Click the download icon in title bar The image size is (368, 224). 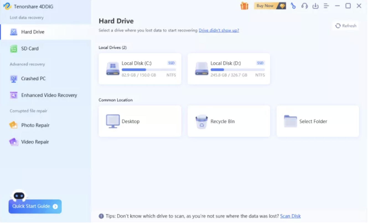(x=315, y=6)
